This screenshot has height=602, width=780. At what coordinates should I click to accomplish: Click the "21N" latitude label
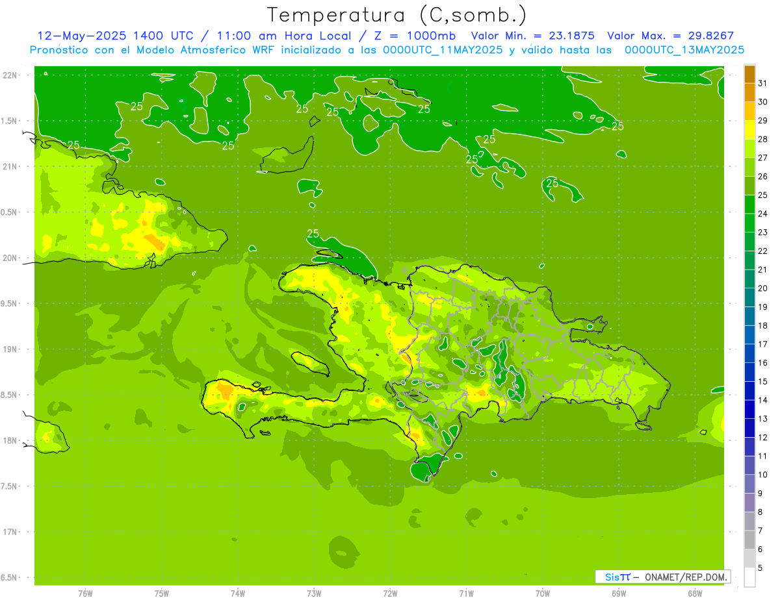click(x=10, y=167)
